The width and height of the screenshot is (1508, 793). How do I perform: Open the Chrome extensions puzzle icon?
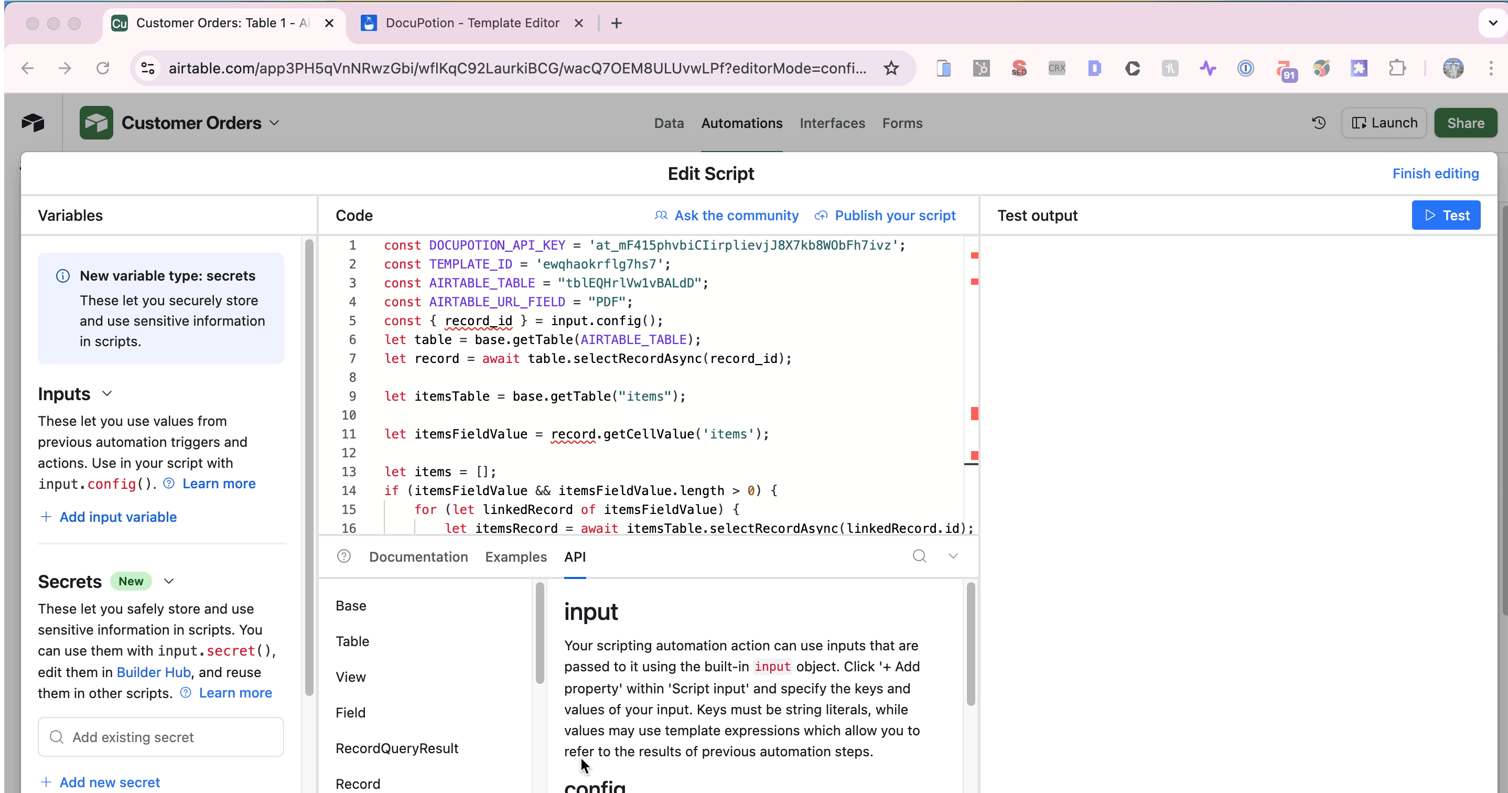(x=1397, y=69)
